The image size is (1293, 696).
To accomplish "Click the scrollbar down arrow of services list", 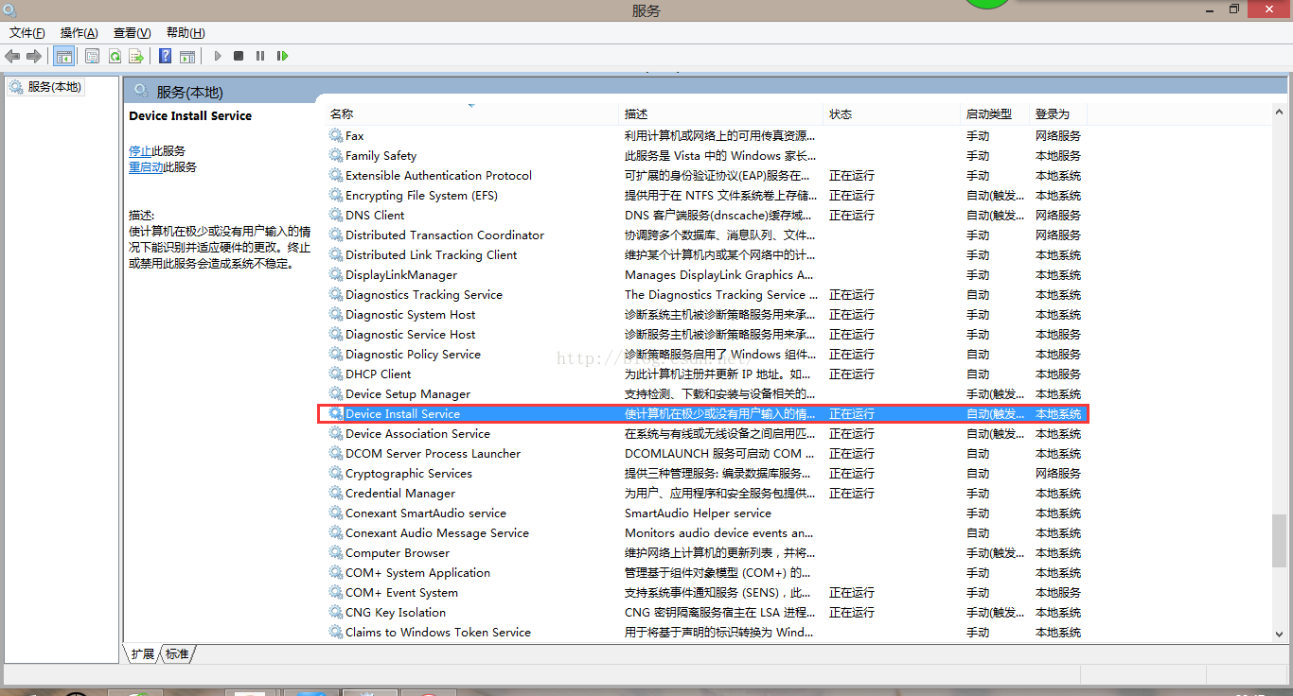I will coord(1280,635).
